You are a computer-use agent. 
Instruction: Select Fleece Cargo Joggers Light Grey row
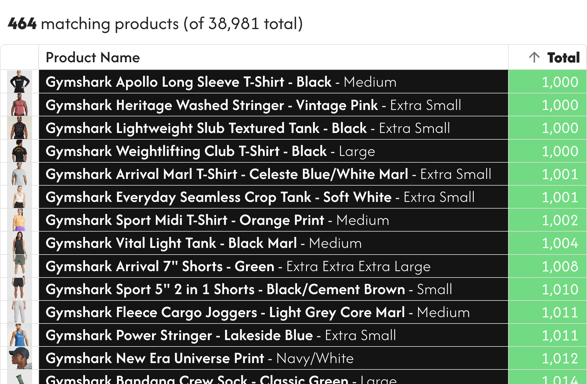tap(257, 312)
